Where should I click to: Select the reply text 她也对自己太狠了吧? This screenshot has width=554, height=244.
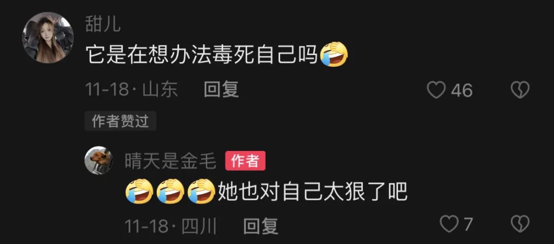coord(312,191)
